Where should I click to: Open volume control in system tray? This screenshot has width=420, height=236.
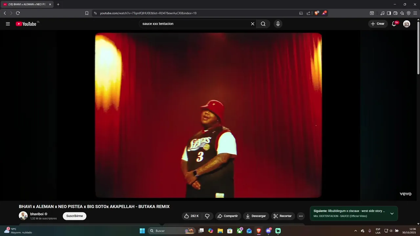[391, 231]
